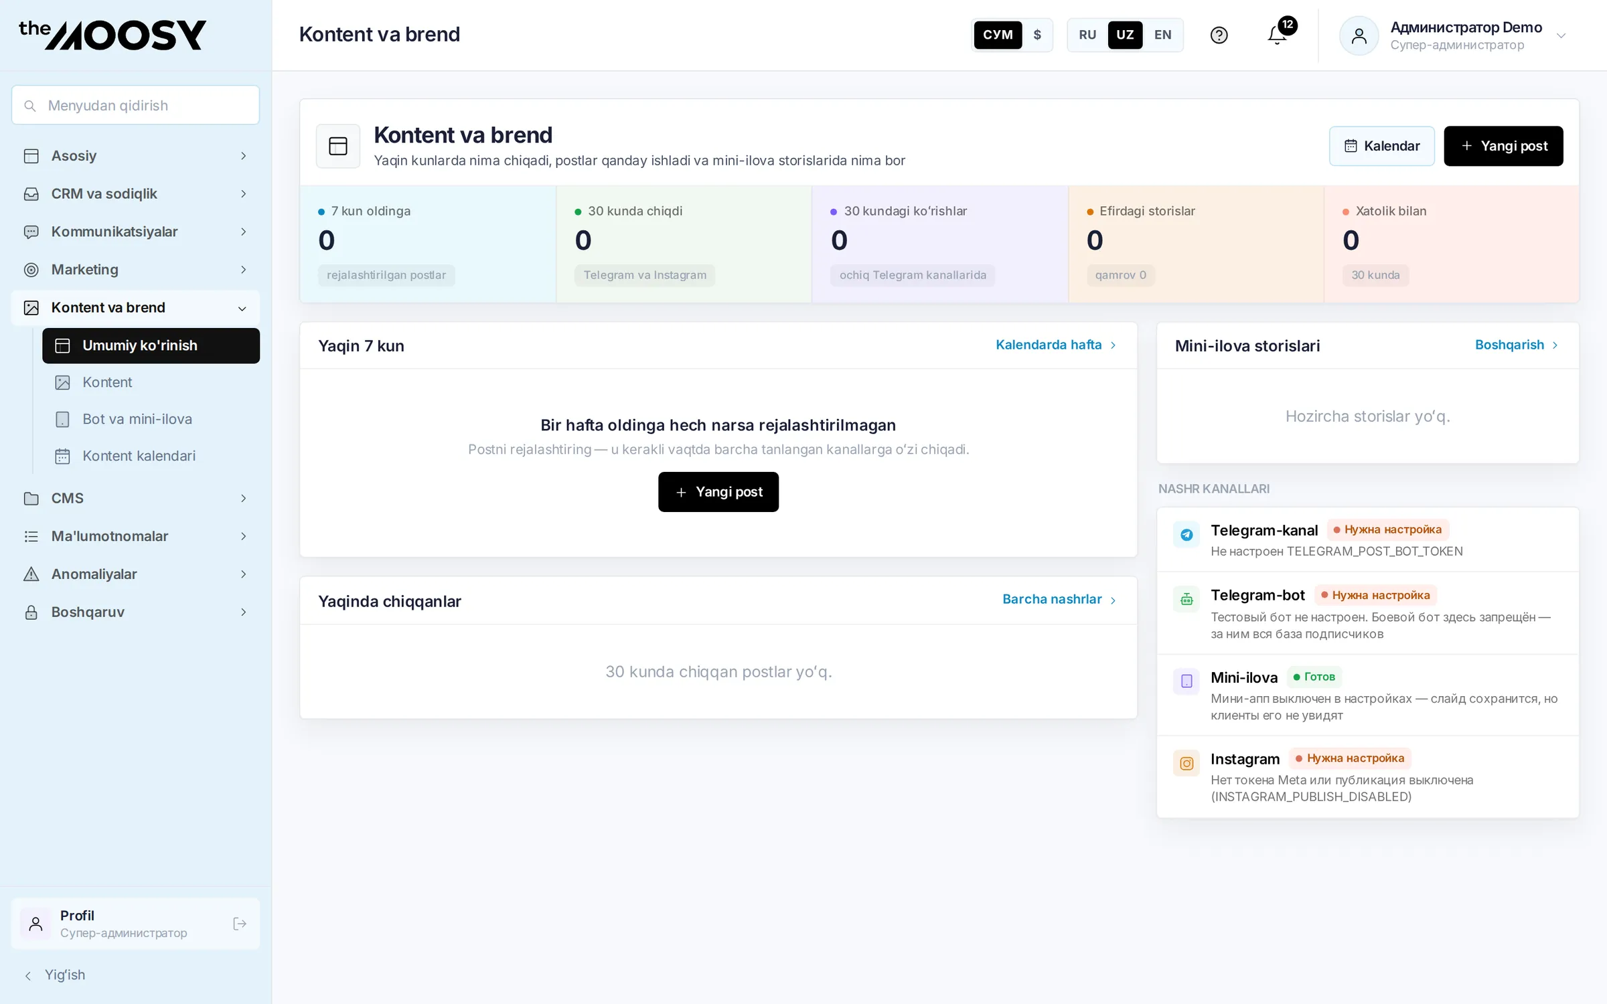Click the logout icon beside Profil
The width and height of the screenshot is (1607, 1004).
[240, 924]
